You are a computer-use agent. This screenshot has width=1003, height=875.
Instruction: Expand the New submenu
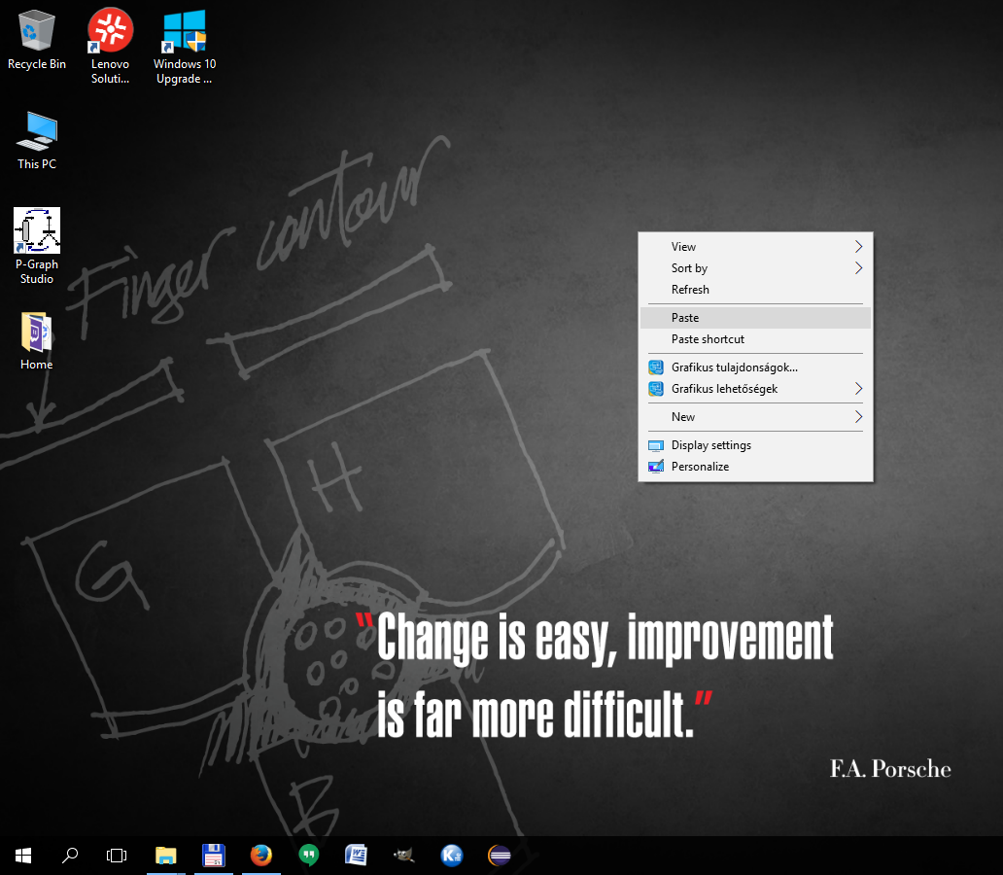pos(755,416)
